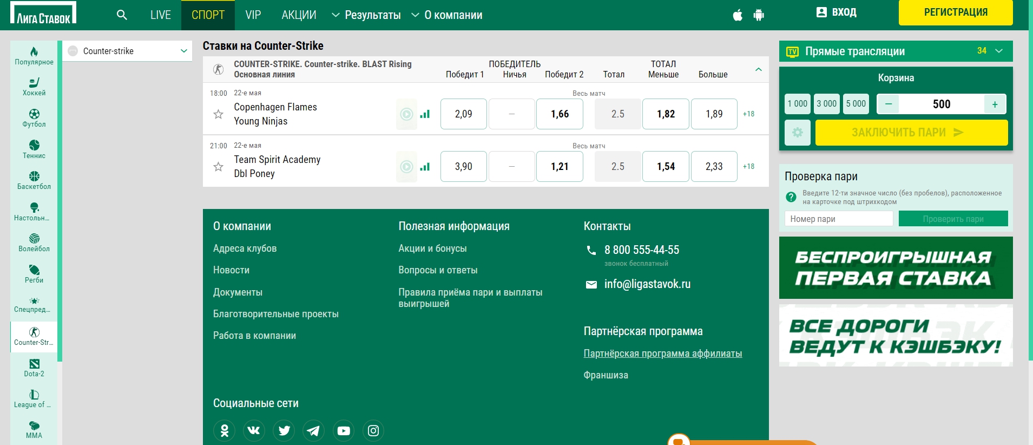The width and height of the screenshot is (1033, 445).
Task: Open the Apple iOS app icon
Action: (x=738, y=15)
